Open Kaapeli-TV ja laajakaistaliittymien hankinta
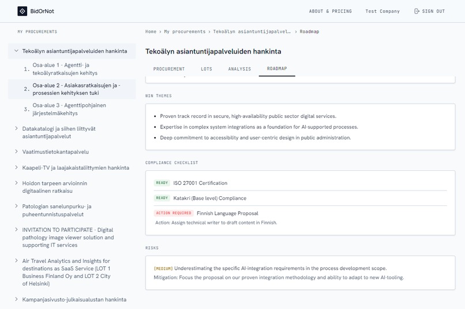The height and width of the screenshot is (309, 465). click(x=76, y=167)
